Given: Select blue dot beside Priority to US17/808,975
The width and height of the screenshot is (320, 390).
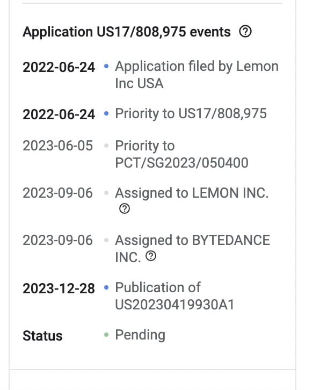Looking at the screenshot, I should pos(106,113).
